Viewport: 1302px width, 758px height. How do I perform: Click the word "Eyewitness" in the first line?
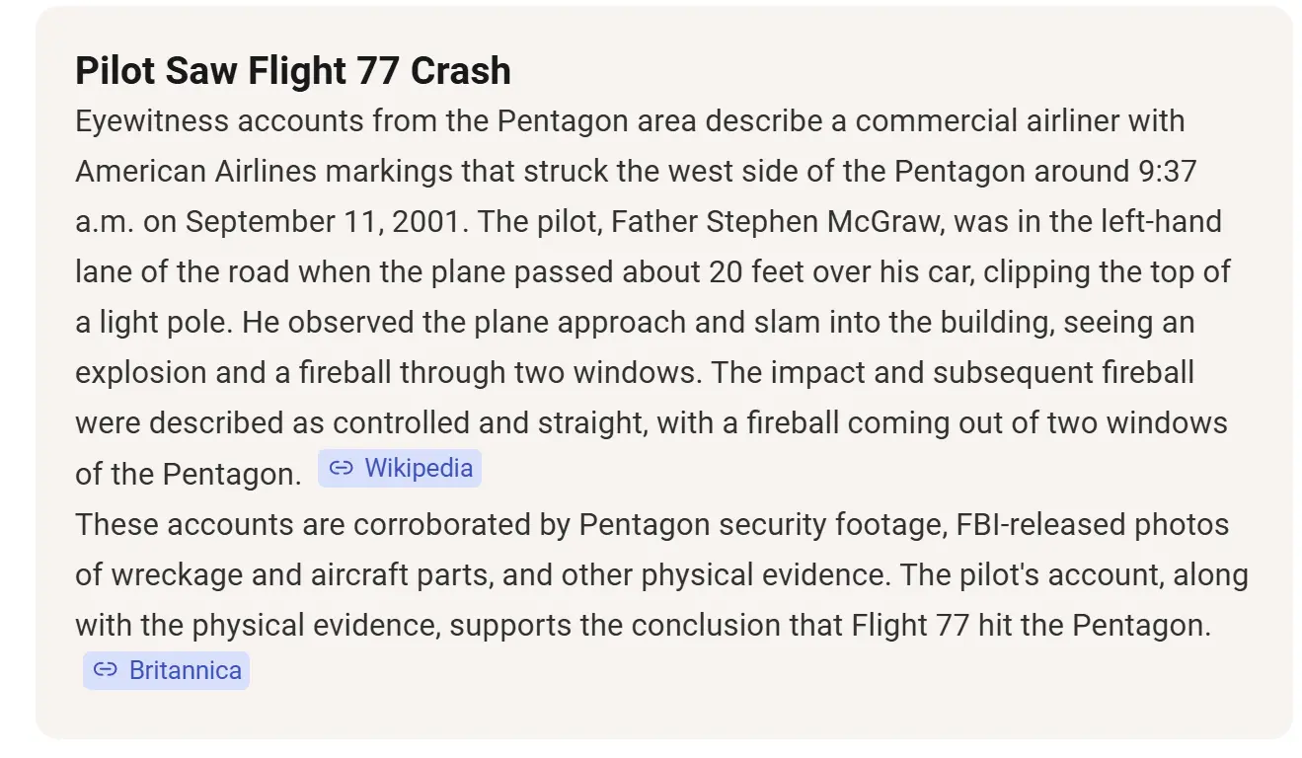coord(151,121)
